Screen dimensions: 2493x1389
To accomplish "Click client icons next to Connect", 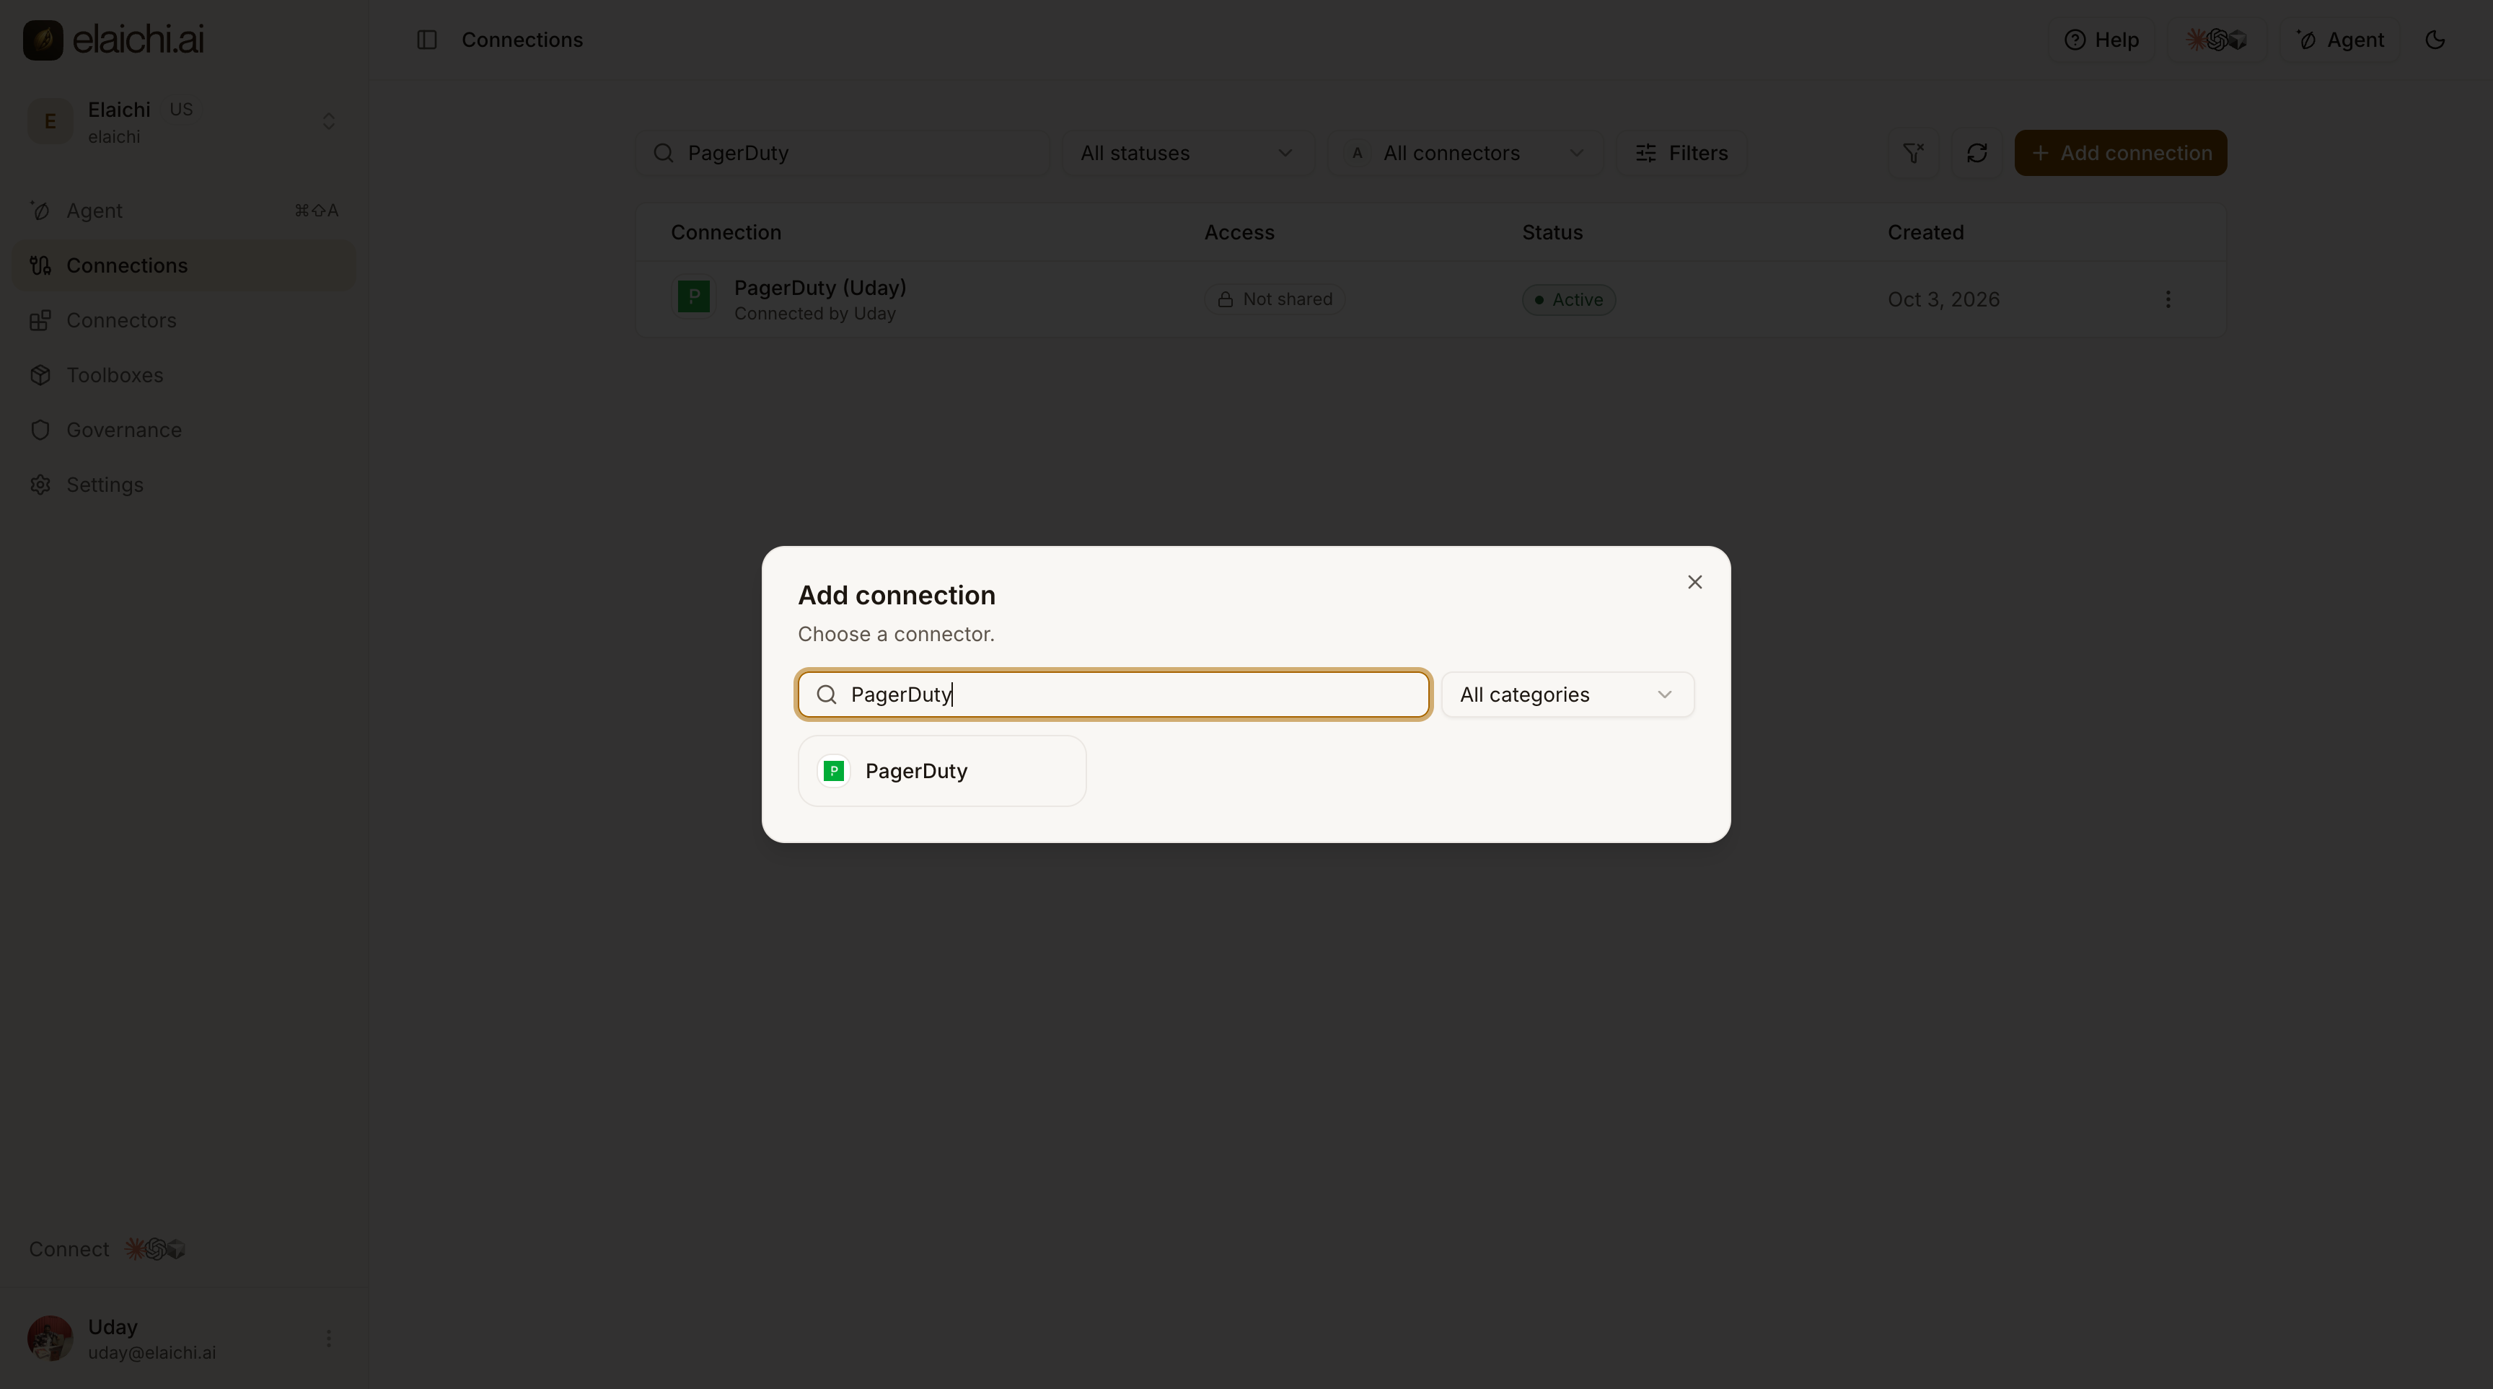I will pyautogui.click(x=155, y=1249).
